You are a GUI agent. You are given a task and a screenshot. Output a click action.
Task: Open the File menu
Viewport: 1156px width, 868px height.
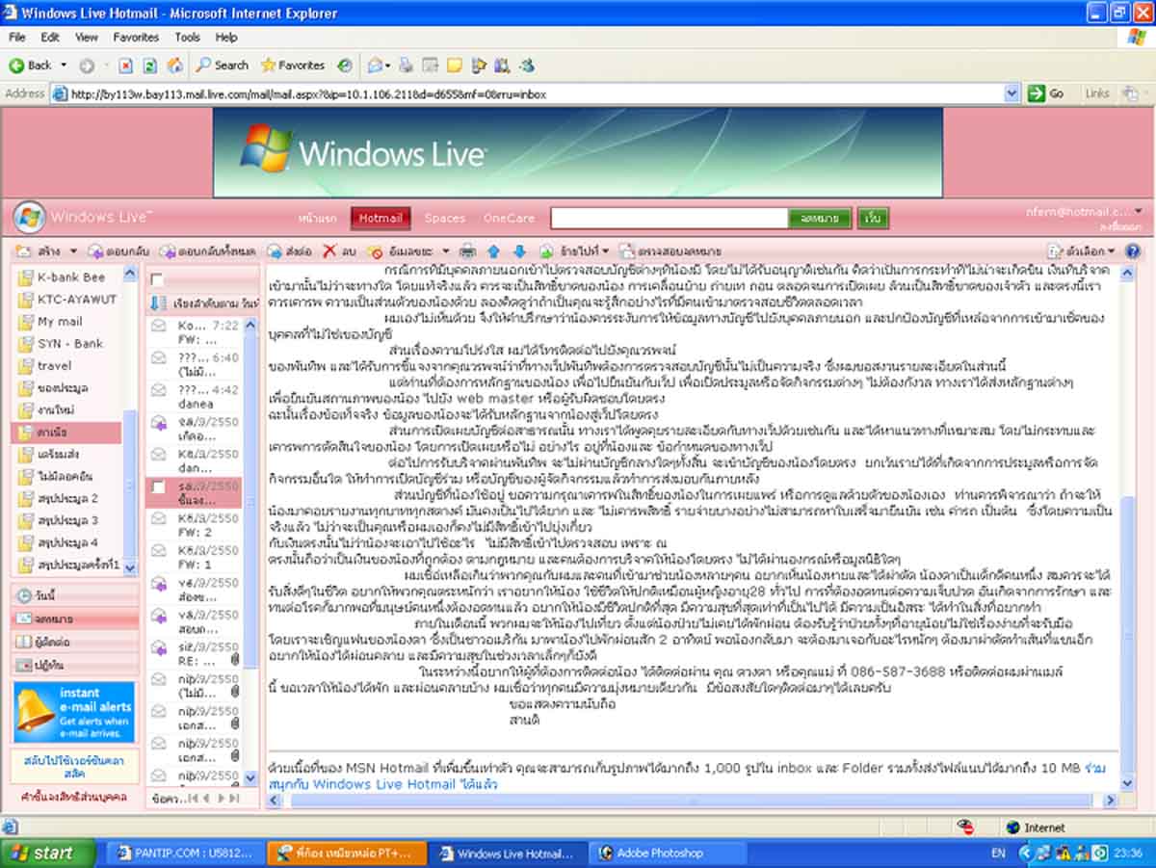pos(17,38)
